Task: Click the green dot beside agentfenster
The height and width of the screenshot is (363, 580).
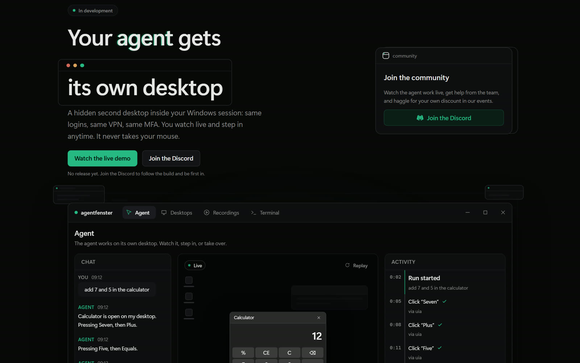Action: [76, 213]
